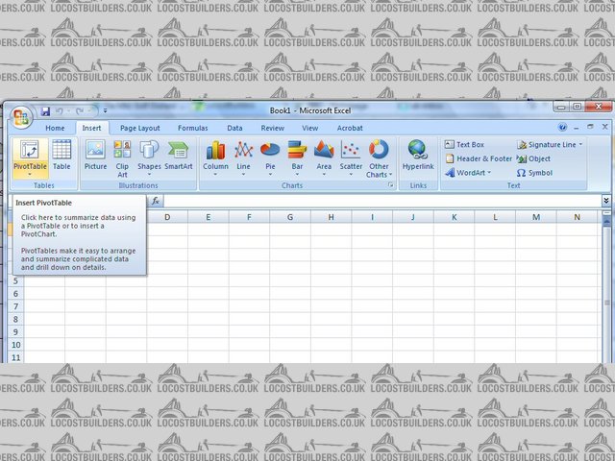Open the Formulas tab
The height and width of the screenshot is (461, 615).
192,128
